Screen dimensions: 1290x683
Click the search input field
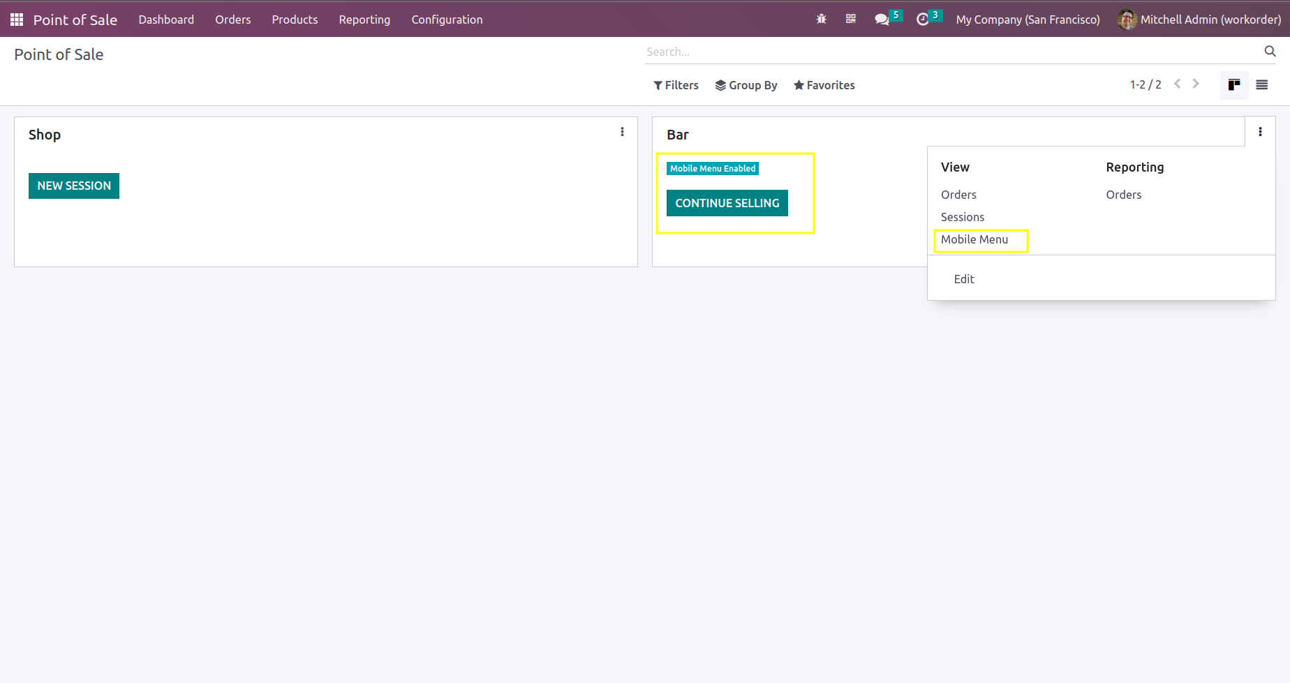click(952, 52)
